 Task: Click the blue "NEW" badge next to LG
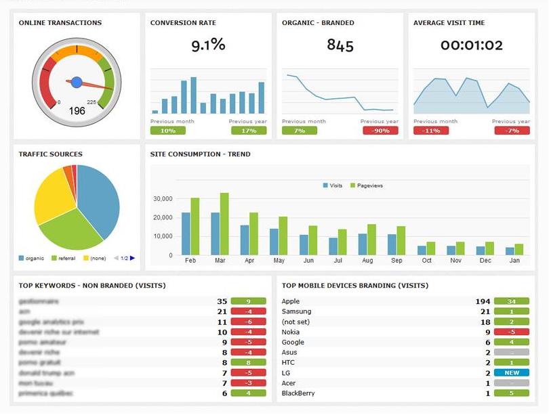[512, 372]
